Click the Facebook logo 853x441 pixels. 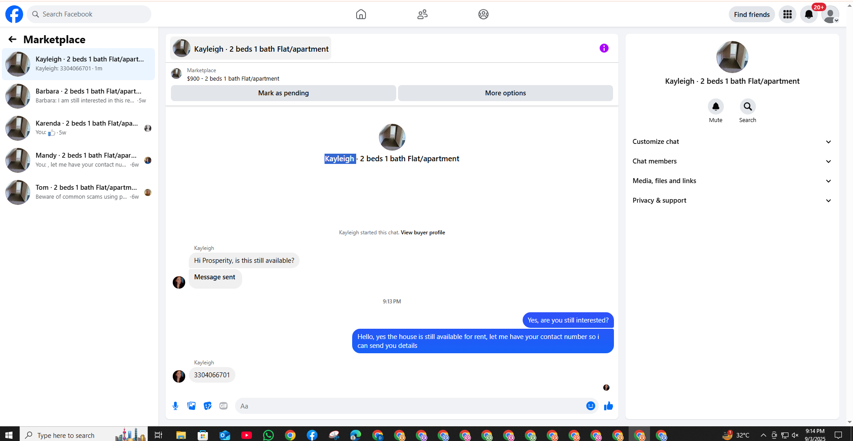point(14,14)
